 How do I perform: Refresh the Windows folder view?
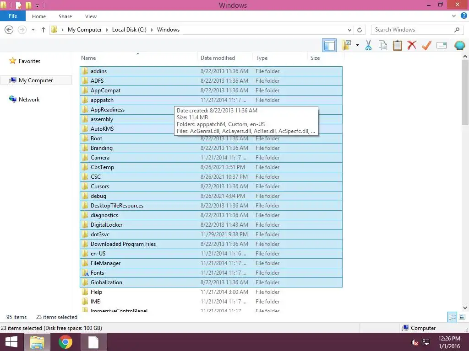pos(360,30)
